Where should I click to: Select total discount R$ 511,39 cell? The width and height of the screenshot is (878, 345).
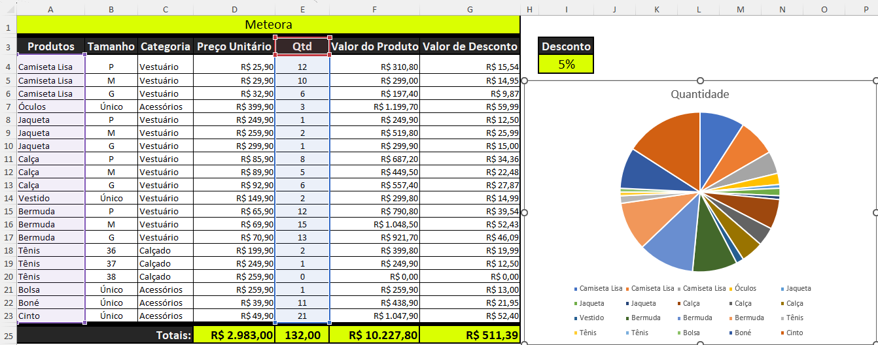[470, 335]
